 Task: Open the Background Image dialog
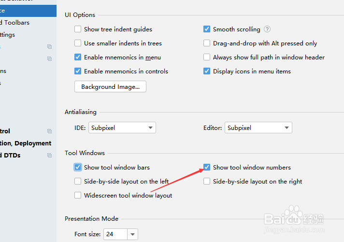(110, 86)
